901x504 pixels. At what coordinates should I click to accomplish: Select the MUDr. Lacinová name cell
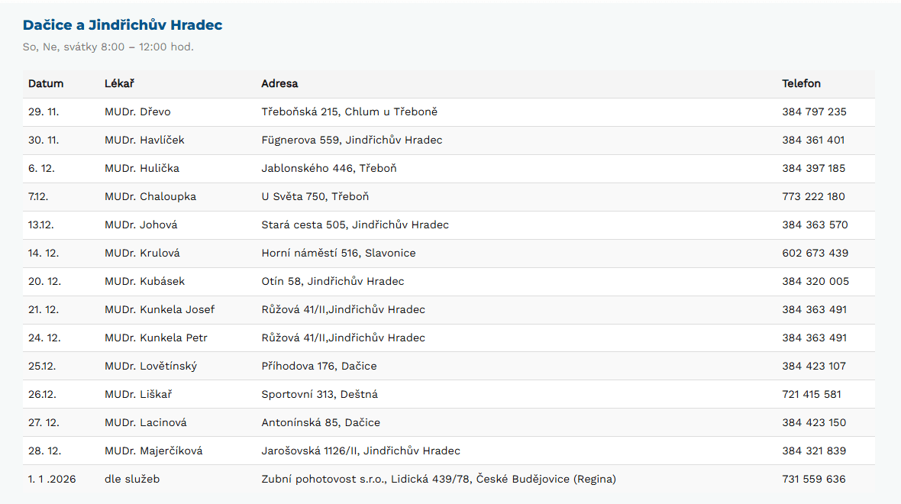pos(146,422)
